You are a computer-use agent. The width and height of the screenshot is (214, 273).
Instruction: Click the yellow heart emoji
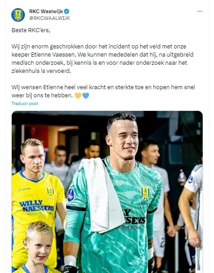click(x=78, y=96)
